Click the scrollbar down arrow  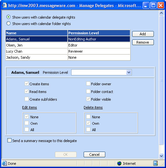(161, 156)
